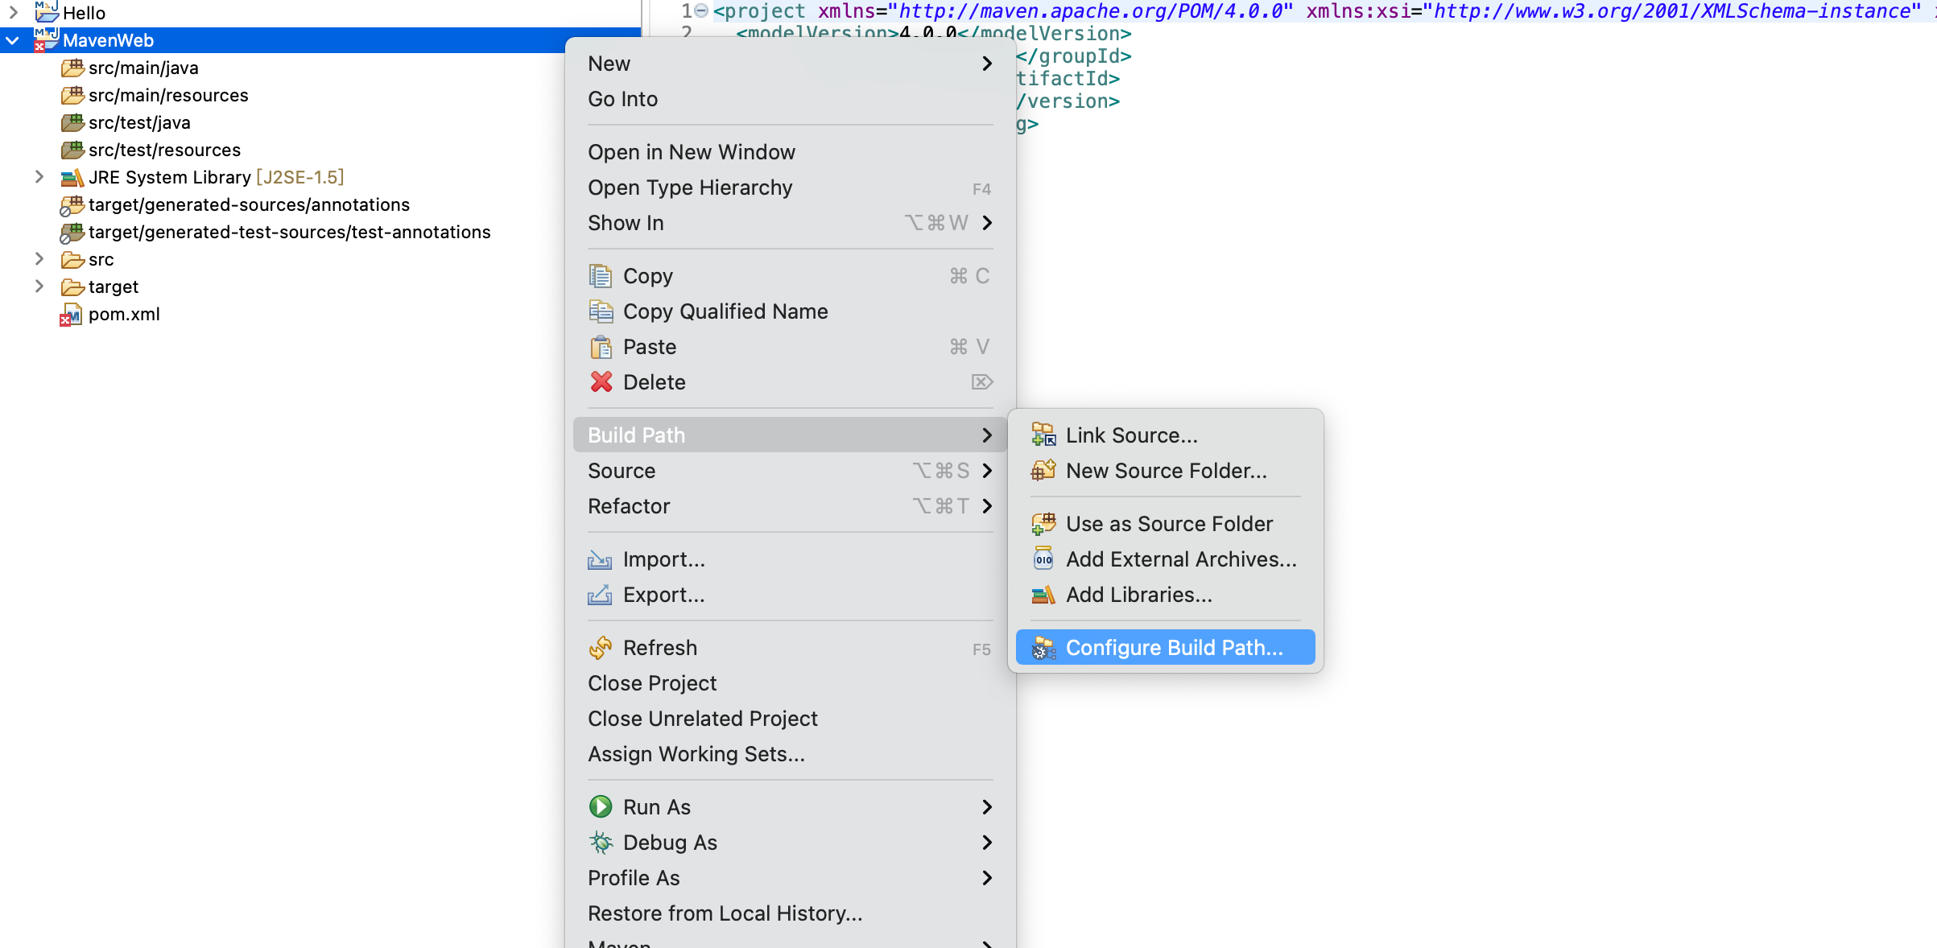The width and height of the screenshot is (1937, 948).
Task: Click the Add External Archives jar icon
Action: tap(1043, 559)
